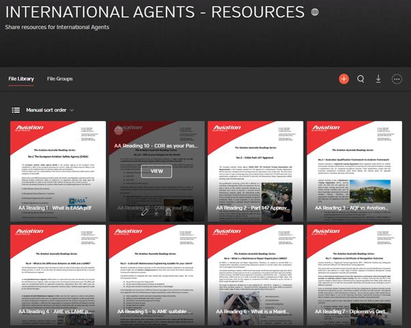Switch to the File Groups tab
Image resolution: width=411 pixels, height=328 pixels.
tap(60, 79)
